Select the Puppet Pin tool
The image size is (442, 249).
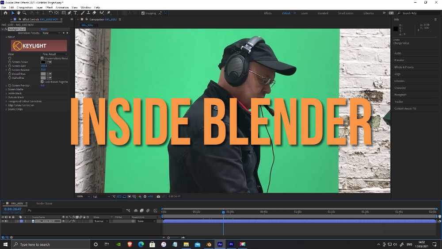tap(109, 13)
